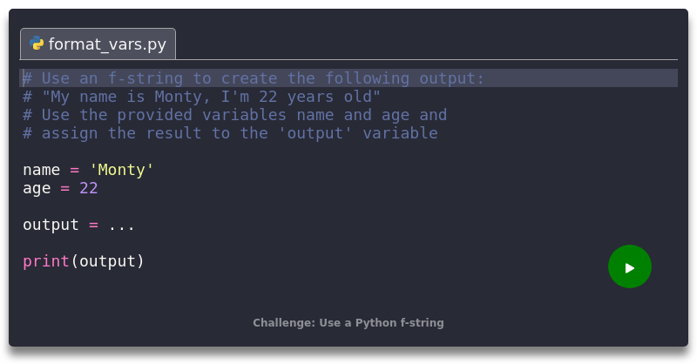Screen dimensions: 697x364
Task: Click the number 22 assigned to age
Action: (88, 188)
